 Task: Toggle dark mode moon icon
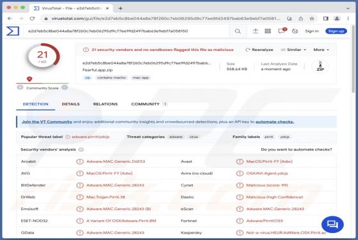click(x=295, y=31)
